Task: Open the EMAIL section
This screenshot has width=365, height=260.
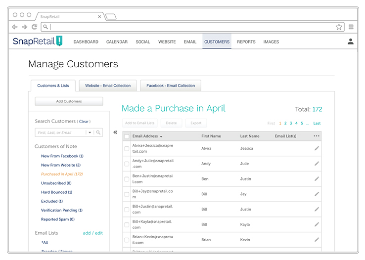Action: tap(190, 42)
